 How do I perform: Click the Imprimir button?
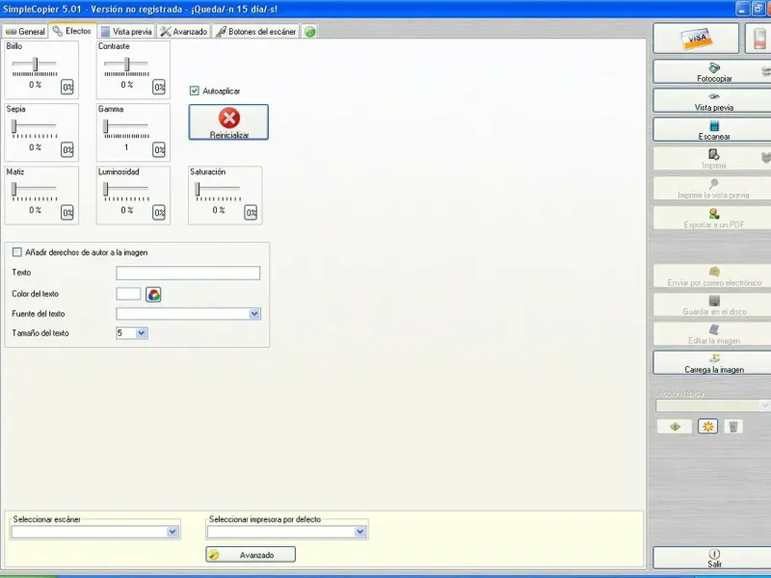point(714,159)
